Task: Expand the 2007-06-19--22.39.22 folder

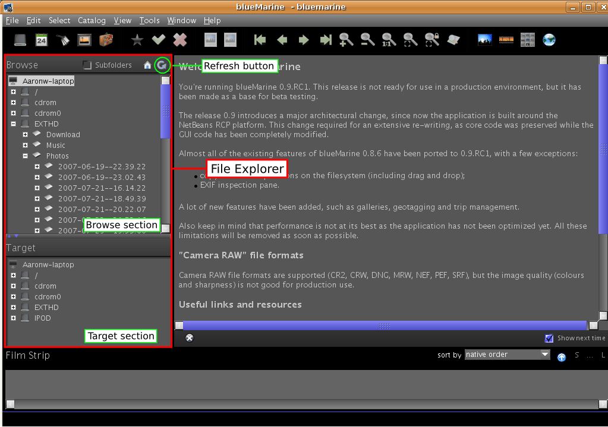Action: click(37, 167)
